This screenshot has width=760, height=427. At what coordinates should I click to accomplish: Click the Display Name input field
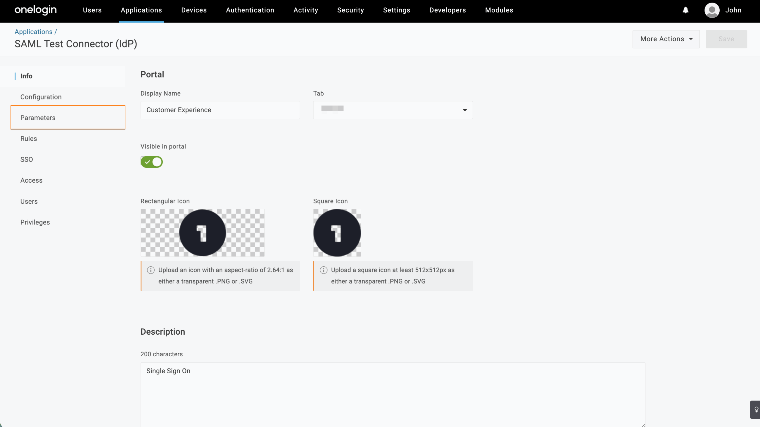[x=220, y=110]
